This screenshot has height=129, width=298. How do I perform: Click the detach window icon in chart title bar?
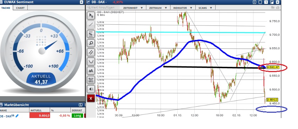tap(272, 2)
